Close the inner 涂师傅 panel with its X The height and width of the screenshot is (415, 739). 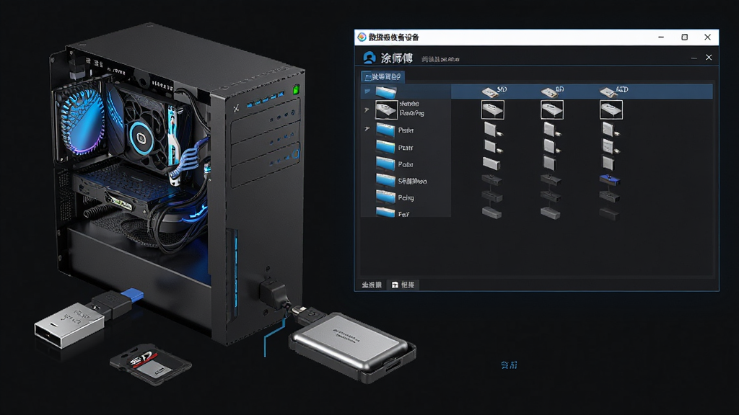[x=709, y=58]
